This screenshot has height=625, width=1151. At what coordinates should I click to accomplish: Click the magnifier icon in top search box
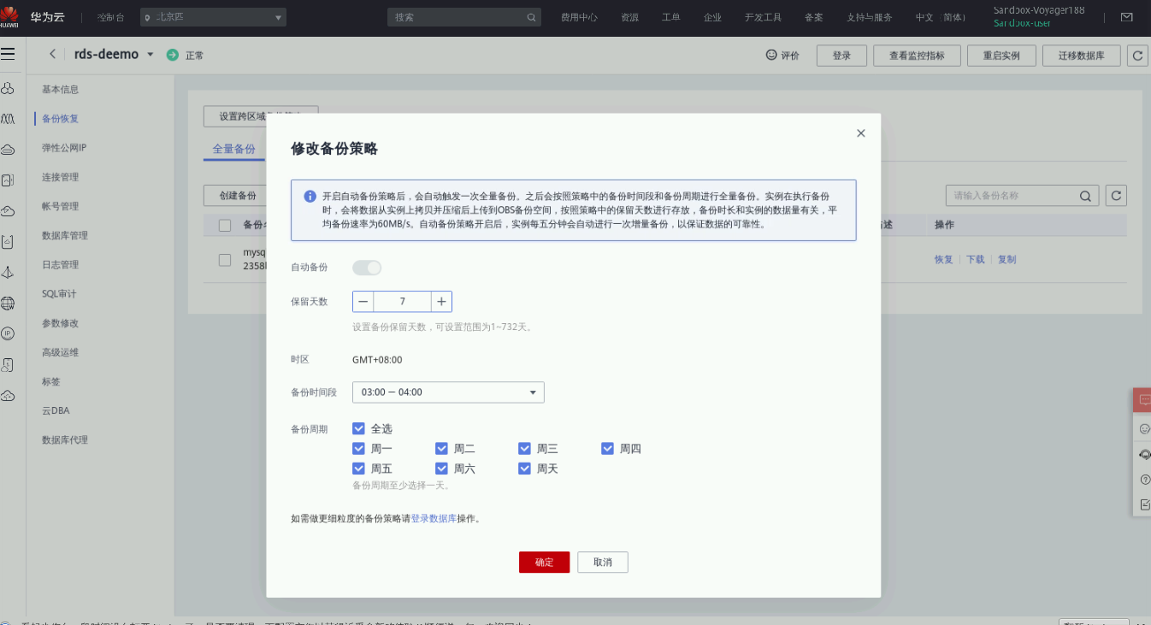click(x=531, y=17)
